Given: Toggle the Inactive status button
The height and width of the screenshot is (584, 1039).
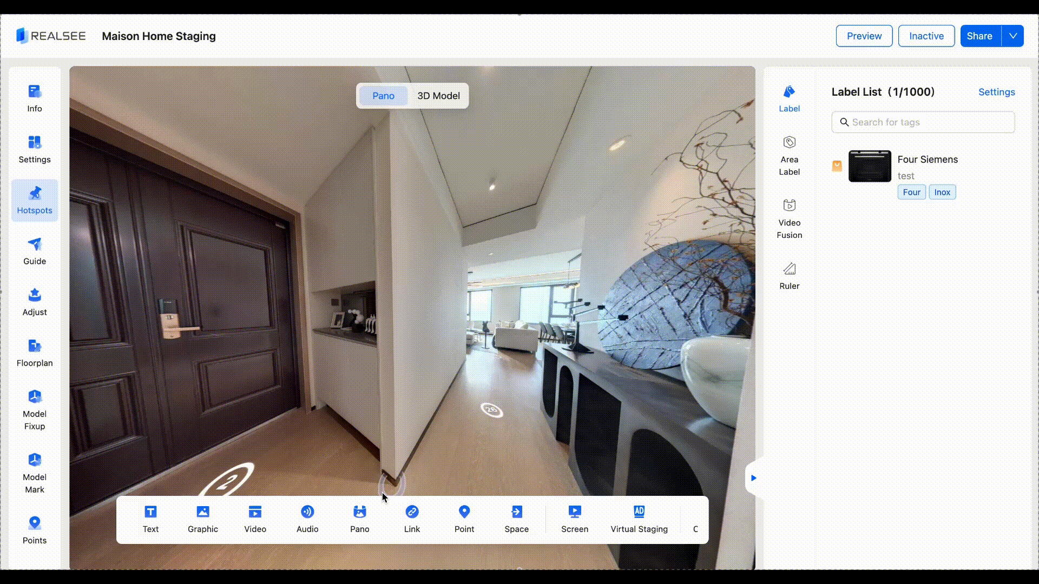Looking at the screenshot, I should tap(926, 36).
